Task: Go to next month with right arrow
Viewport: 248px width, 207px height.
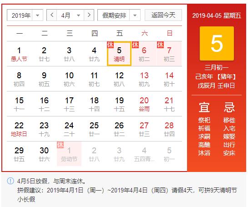Action: [x=89, y=15]
